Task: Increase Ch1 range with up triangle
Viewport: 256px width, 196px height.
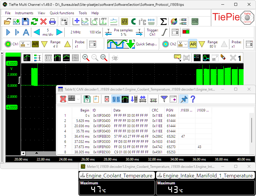Action: point(67,44)
